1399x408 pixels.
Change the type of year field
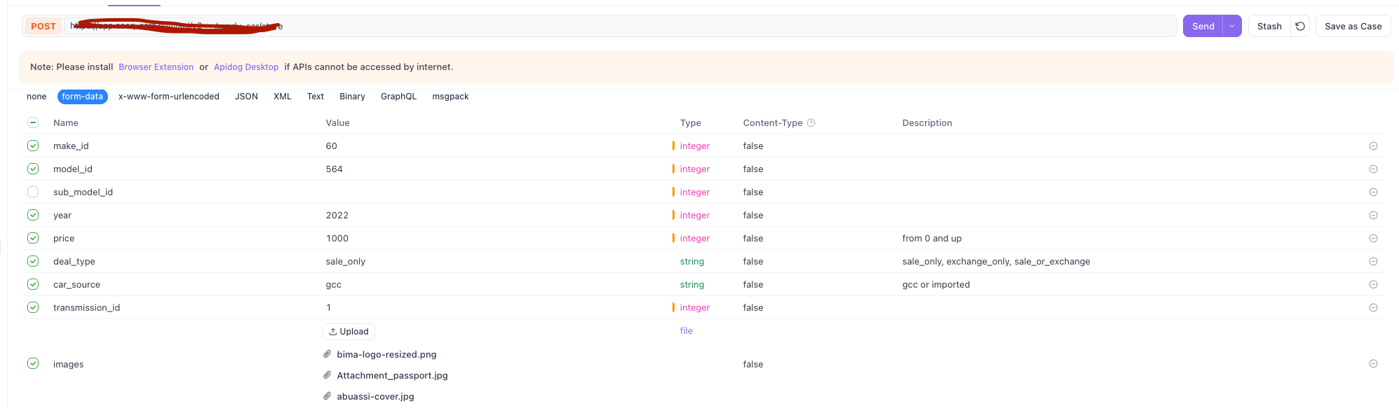coord(694,216)
